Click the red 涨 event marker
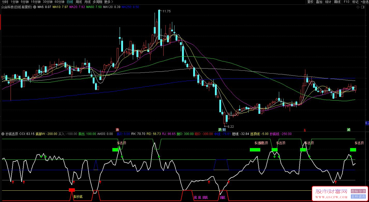The height and width of the screenshot is (202, 369). click(x=117, y=130)
